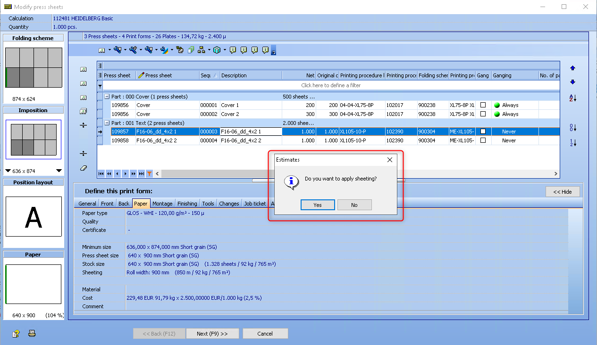Confirm sheeting with the Yes button
597x345 pixels.
coord(318,205)
